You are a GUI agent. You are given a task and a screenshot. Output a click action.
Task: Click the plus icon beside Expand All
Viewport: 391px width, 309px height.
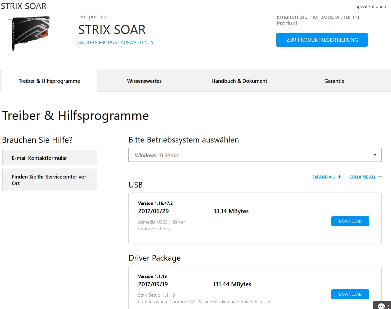click(x=340, y=177)
